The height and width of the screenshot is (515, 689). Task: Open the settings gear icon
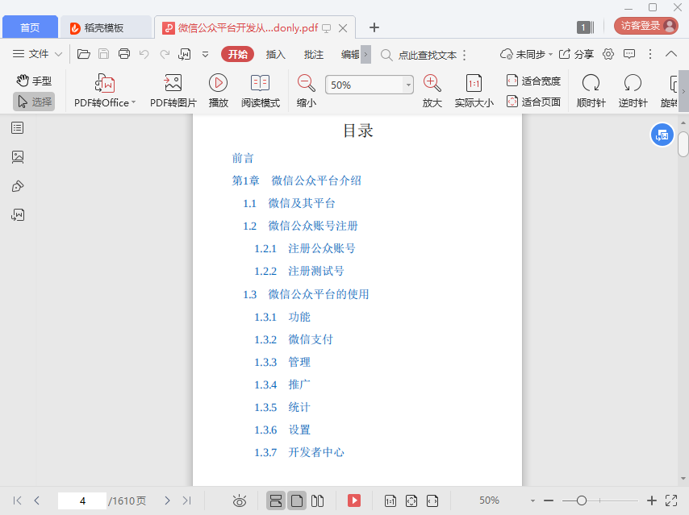coord(608,54)
